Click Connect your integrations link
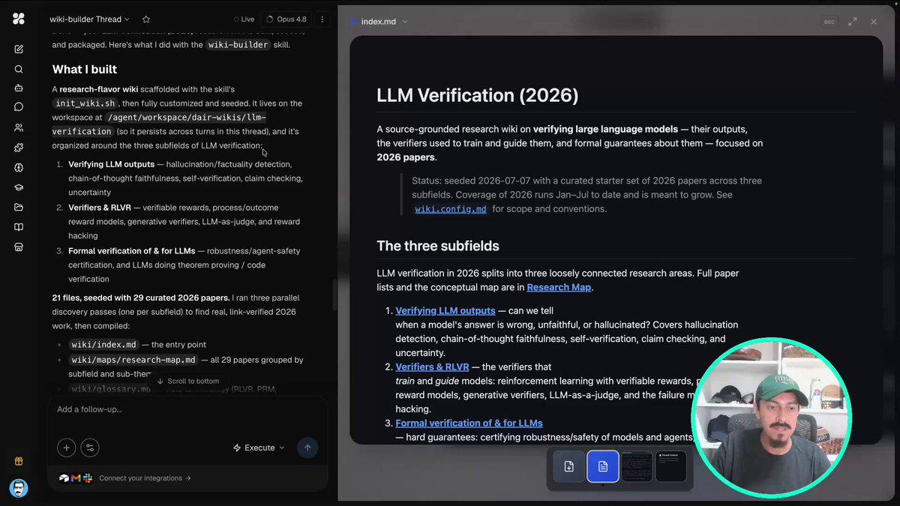 pyautogui.click(x=145, y=478)
